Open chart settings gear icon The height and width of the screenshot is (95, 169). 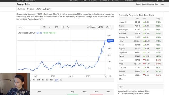click(110, 76)
